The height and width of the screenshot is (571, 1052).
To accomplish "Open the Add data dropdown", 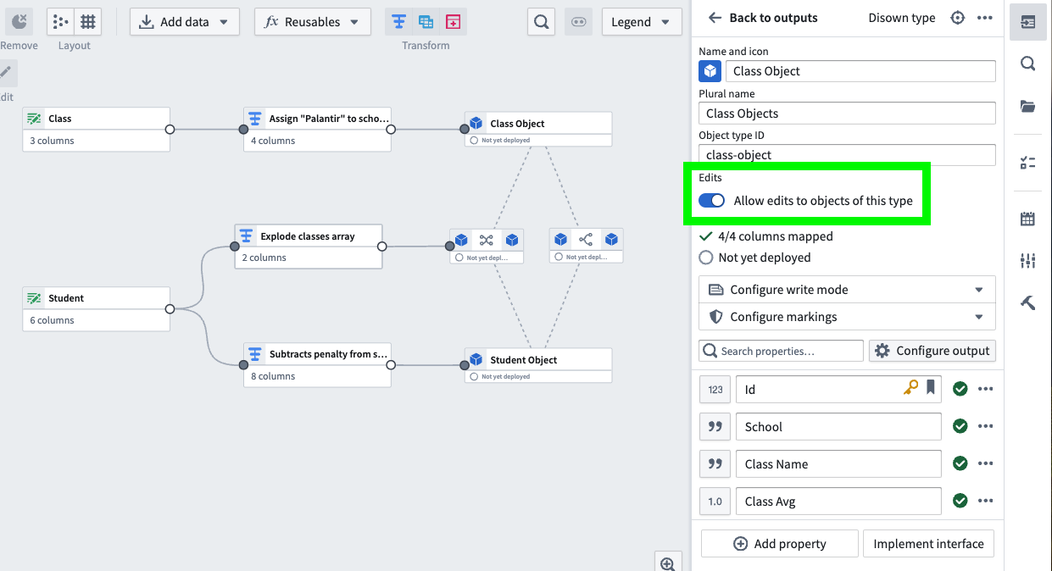I will [x=185, y=22].
